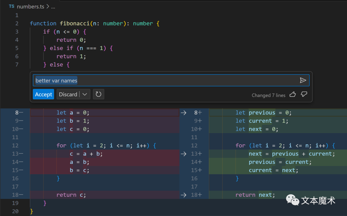Open the Discard dropdown chevron

(85, 94)
